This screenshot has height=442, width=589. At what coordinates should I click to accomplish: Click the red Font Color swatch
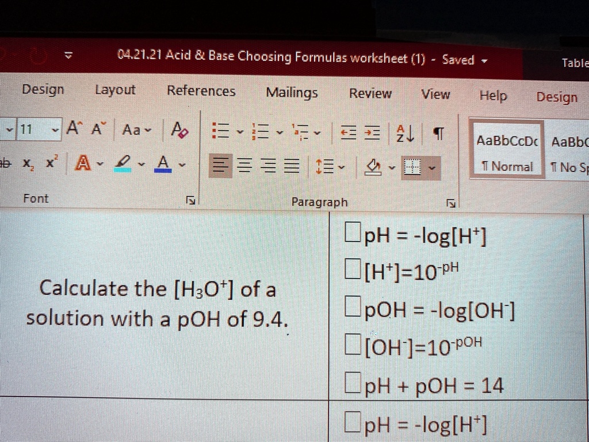point(163,163)
